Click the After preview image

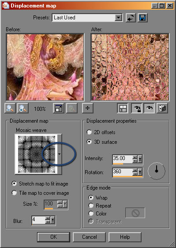130,67
